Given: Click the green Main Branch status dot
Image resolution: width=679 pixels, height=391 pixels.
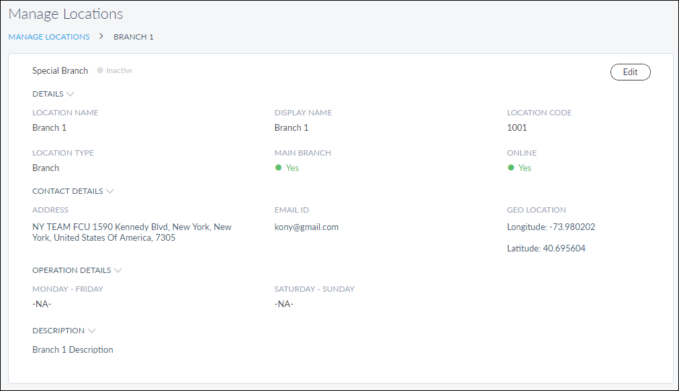Looking at the screenshot, I should pos(278,168).
